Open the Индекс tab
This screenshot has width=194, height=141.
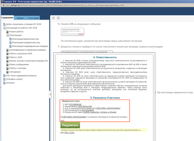coord(20,18)
